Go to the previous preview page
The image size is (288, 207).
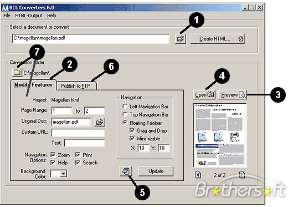click(x=198, y=175)
